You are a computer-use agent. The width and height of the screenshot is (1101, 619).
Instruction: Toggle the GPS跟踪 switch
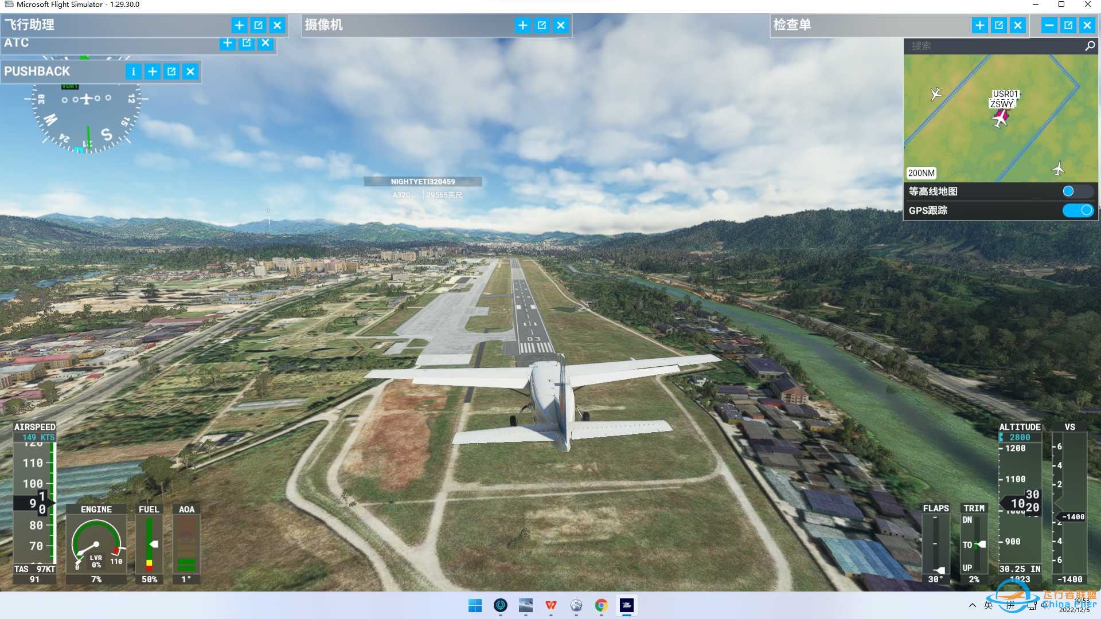pyautogui.click(x=1078, y=210)
